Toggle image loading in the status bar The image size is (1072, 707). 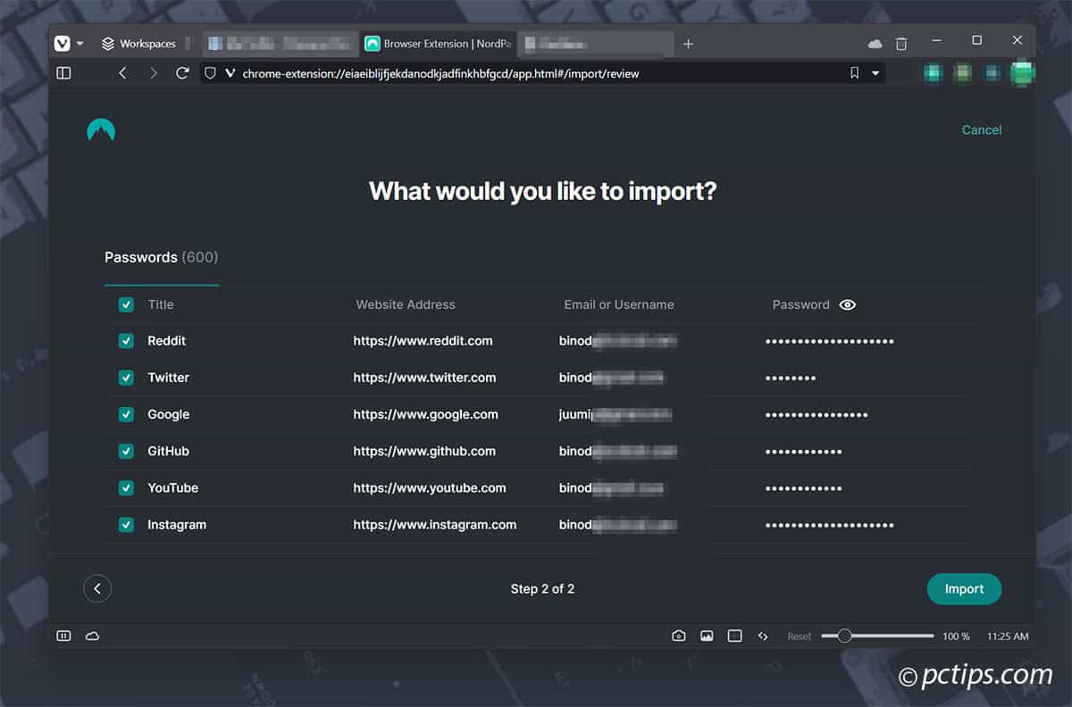(707, 635)
